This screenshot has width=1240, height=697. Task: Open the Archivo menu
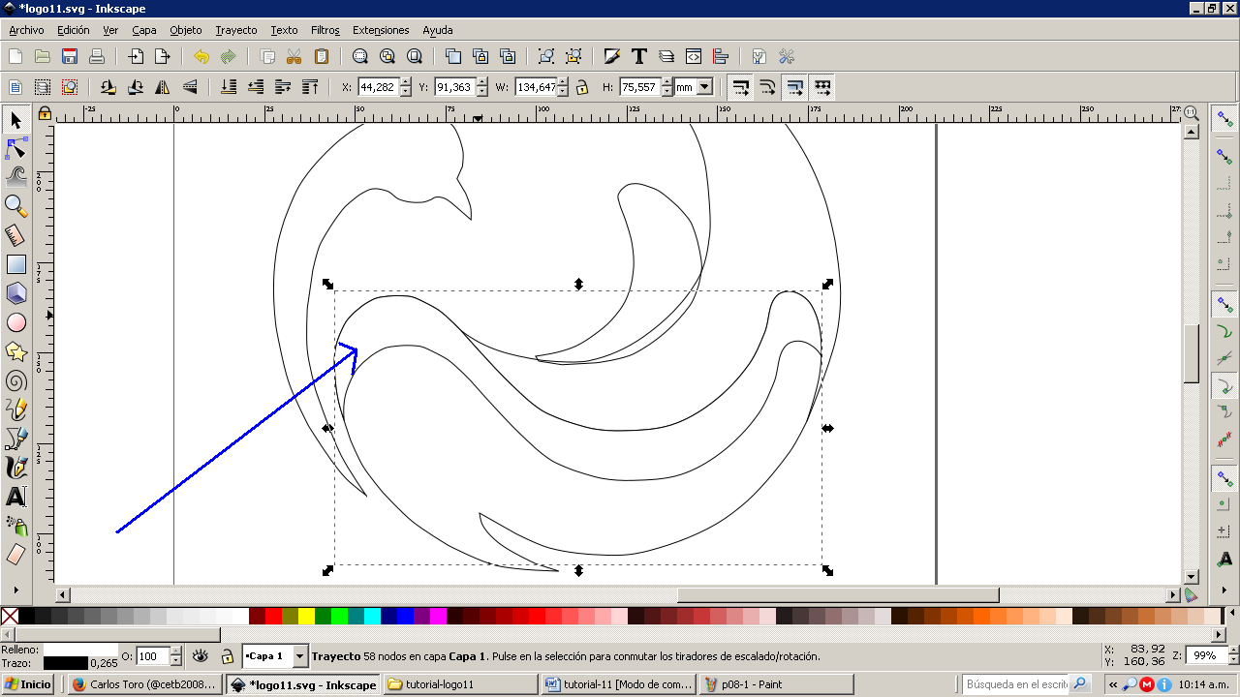coord(26,30)
